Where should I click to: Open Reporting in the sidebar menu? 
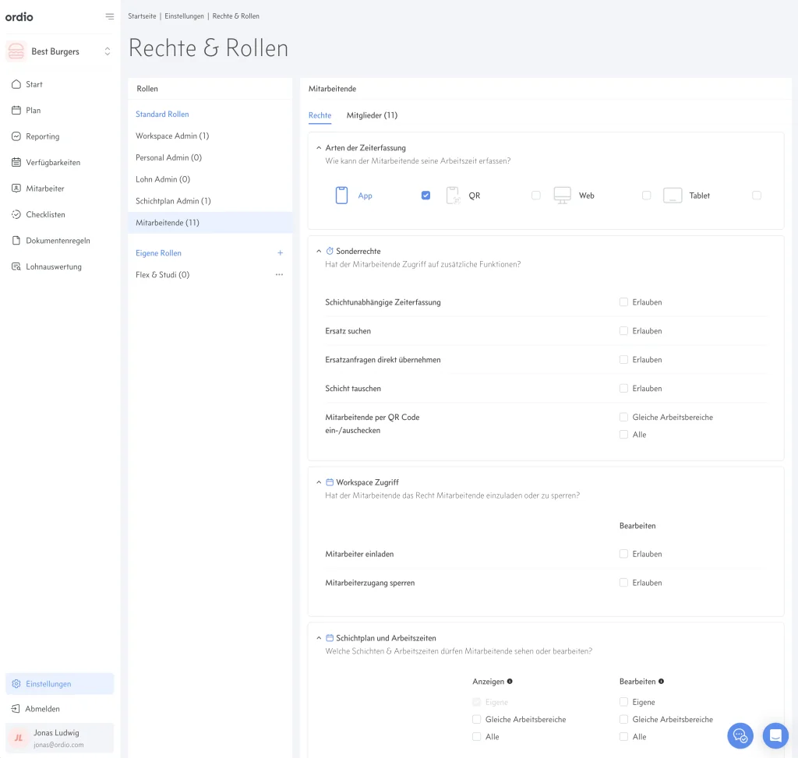point(42,136)
